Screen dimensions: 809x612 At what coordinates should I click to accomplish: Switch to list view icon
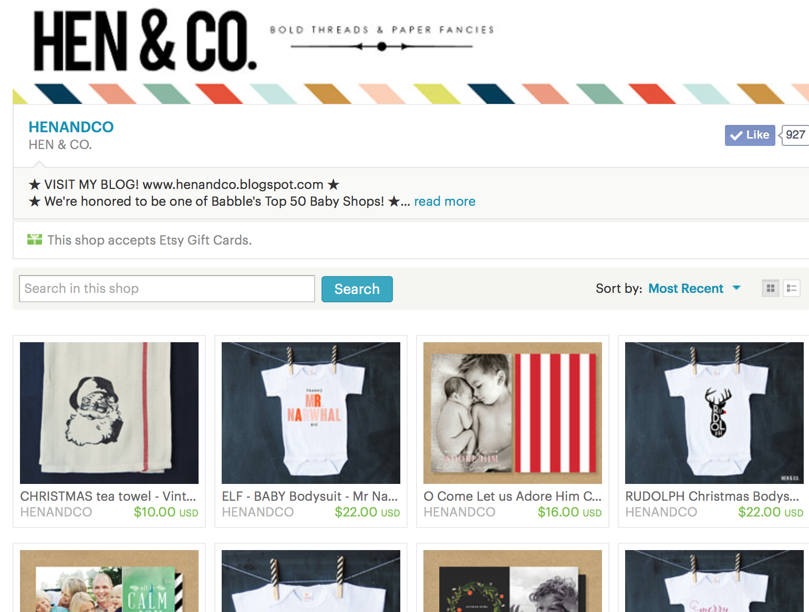point(792,288)
